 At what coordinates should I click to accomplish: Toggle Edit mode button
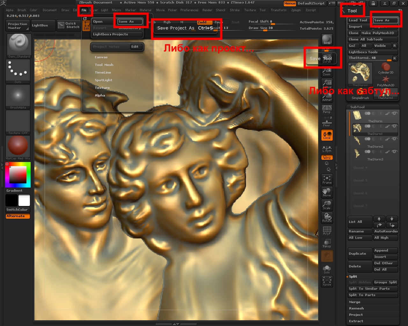86,26
